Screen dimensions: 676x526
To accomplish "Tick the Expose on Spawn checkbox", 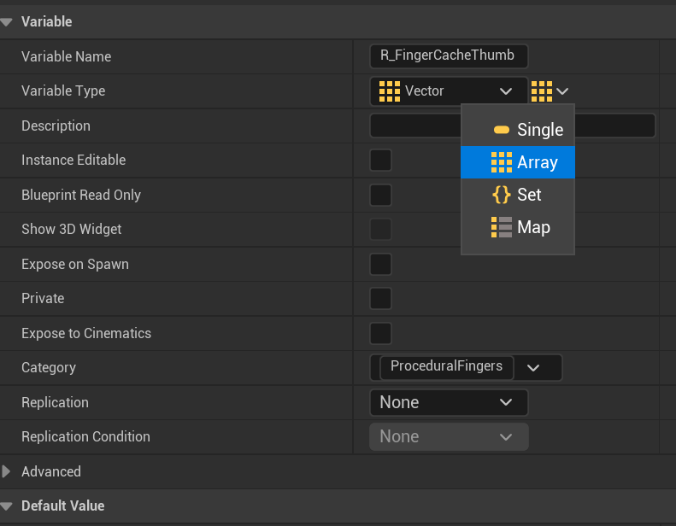I will tap(381, 264).
